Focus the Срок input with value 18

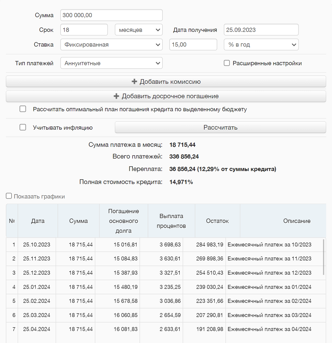(84, 30)
